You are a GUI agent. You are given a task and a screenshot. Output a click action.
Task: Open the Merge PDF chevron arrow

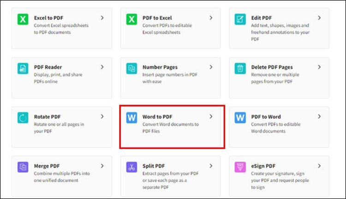(x=102, y=166)
